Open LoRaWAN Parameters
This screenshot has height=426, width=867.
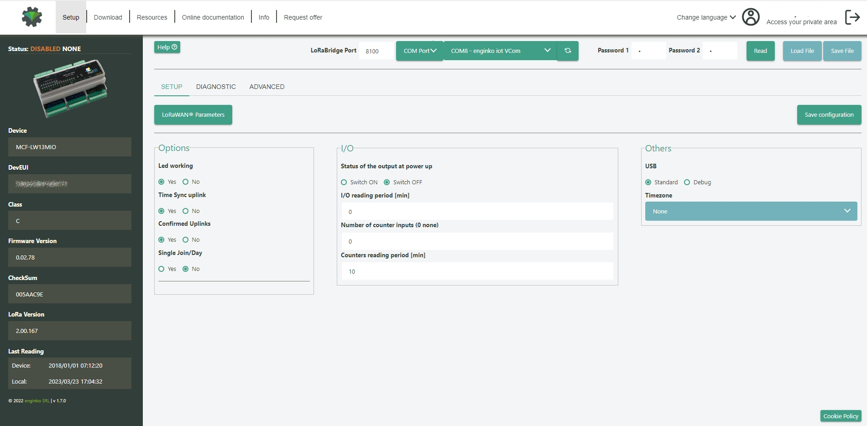point(193,115)
